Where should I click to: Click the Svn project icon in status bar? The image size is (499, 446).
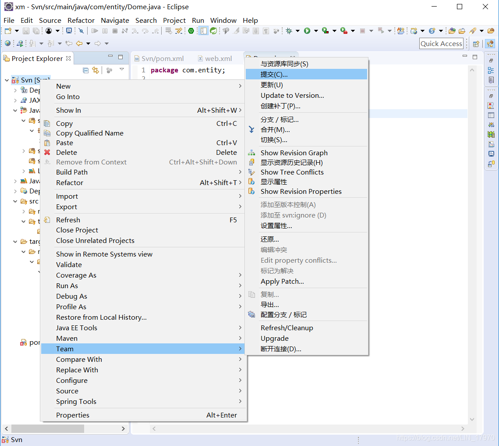coord(5,439)
